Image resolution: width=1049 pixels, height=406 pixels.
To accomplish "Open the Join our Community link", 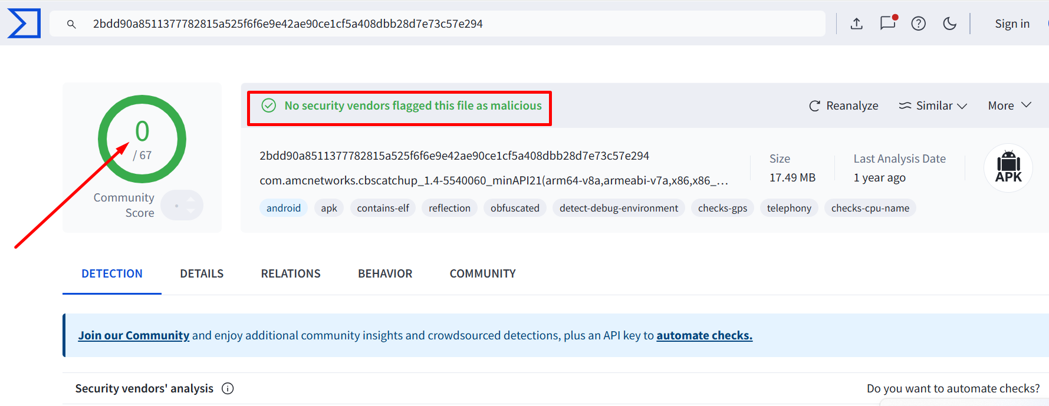I will pos(134,335).
